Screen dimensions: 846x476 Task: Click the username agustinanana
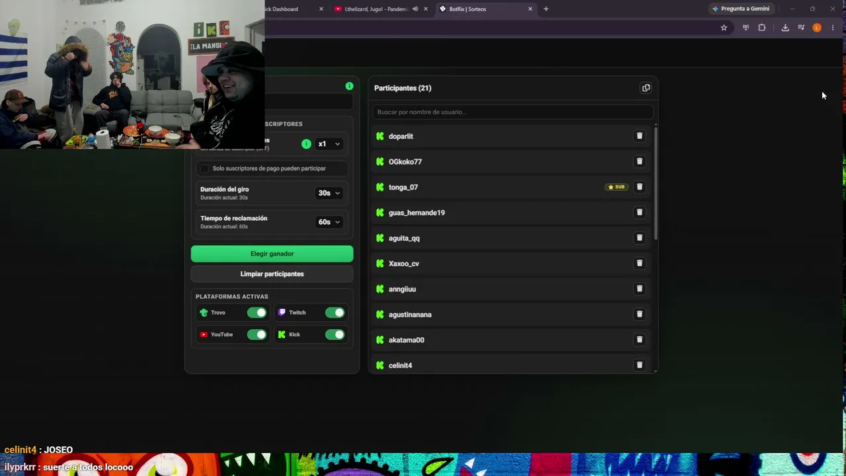coord(410,315)
